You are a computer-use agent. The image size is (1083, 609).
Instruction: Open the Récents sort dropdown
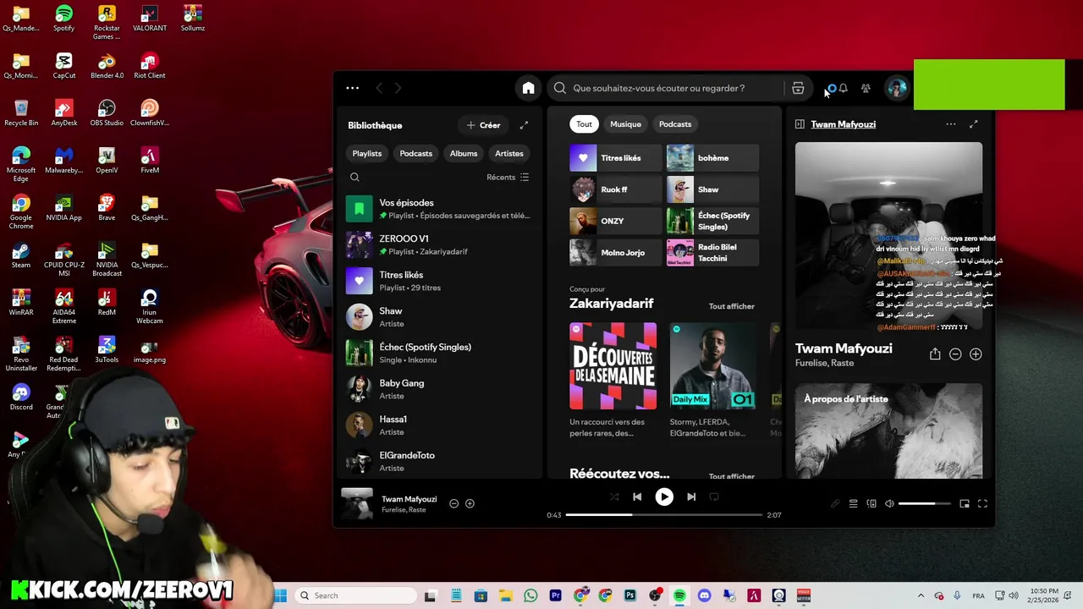(508, 177)
